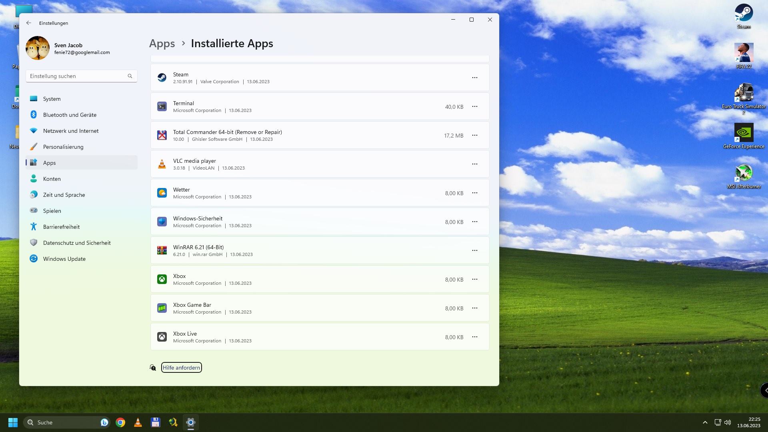The image size is (768, 432).
Task: Open more options for Steam
Action: (475, 78)
